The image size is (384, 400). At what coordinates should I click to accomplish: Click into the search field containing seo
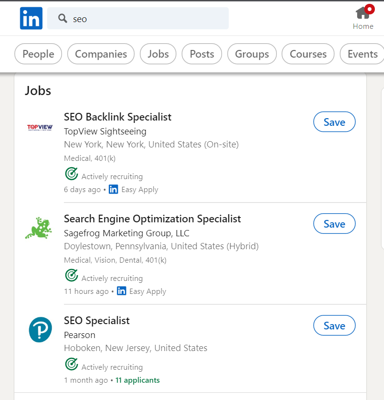click(138, 18)
